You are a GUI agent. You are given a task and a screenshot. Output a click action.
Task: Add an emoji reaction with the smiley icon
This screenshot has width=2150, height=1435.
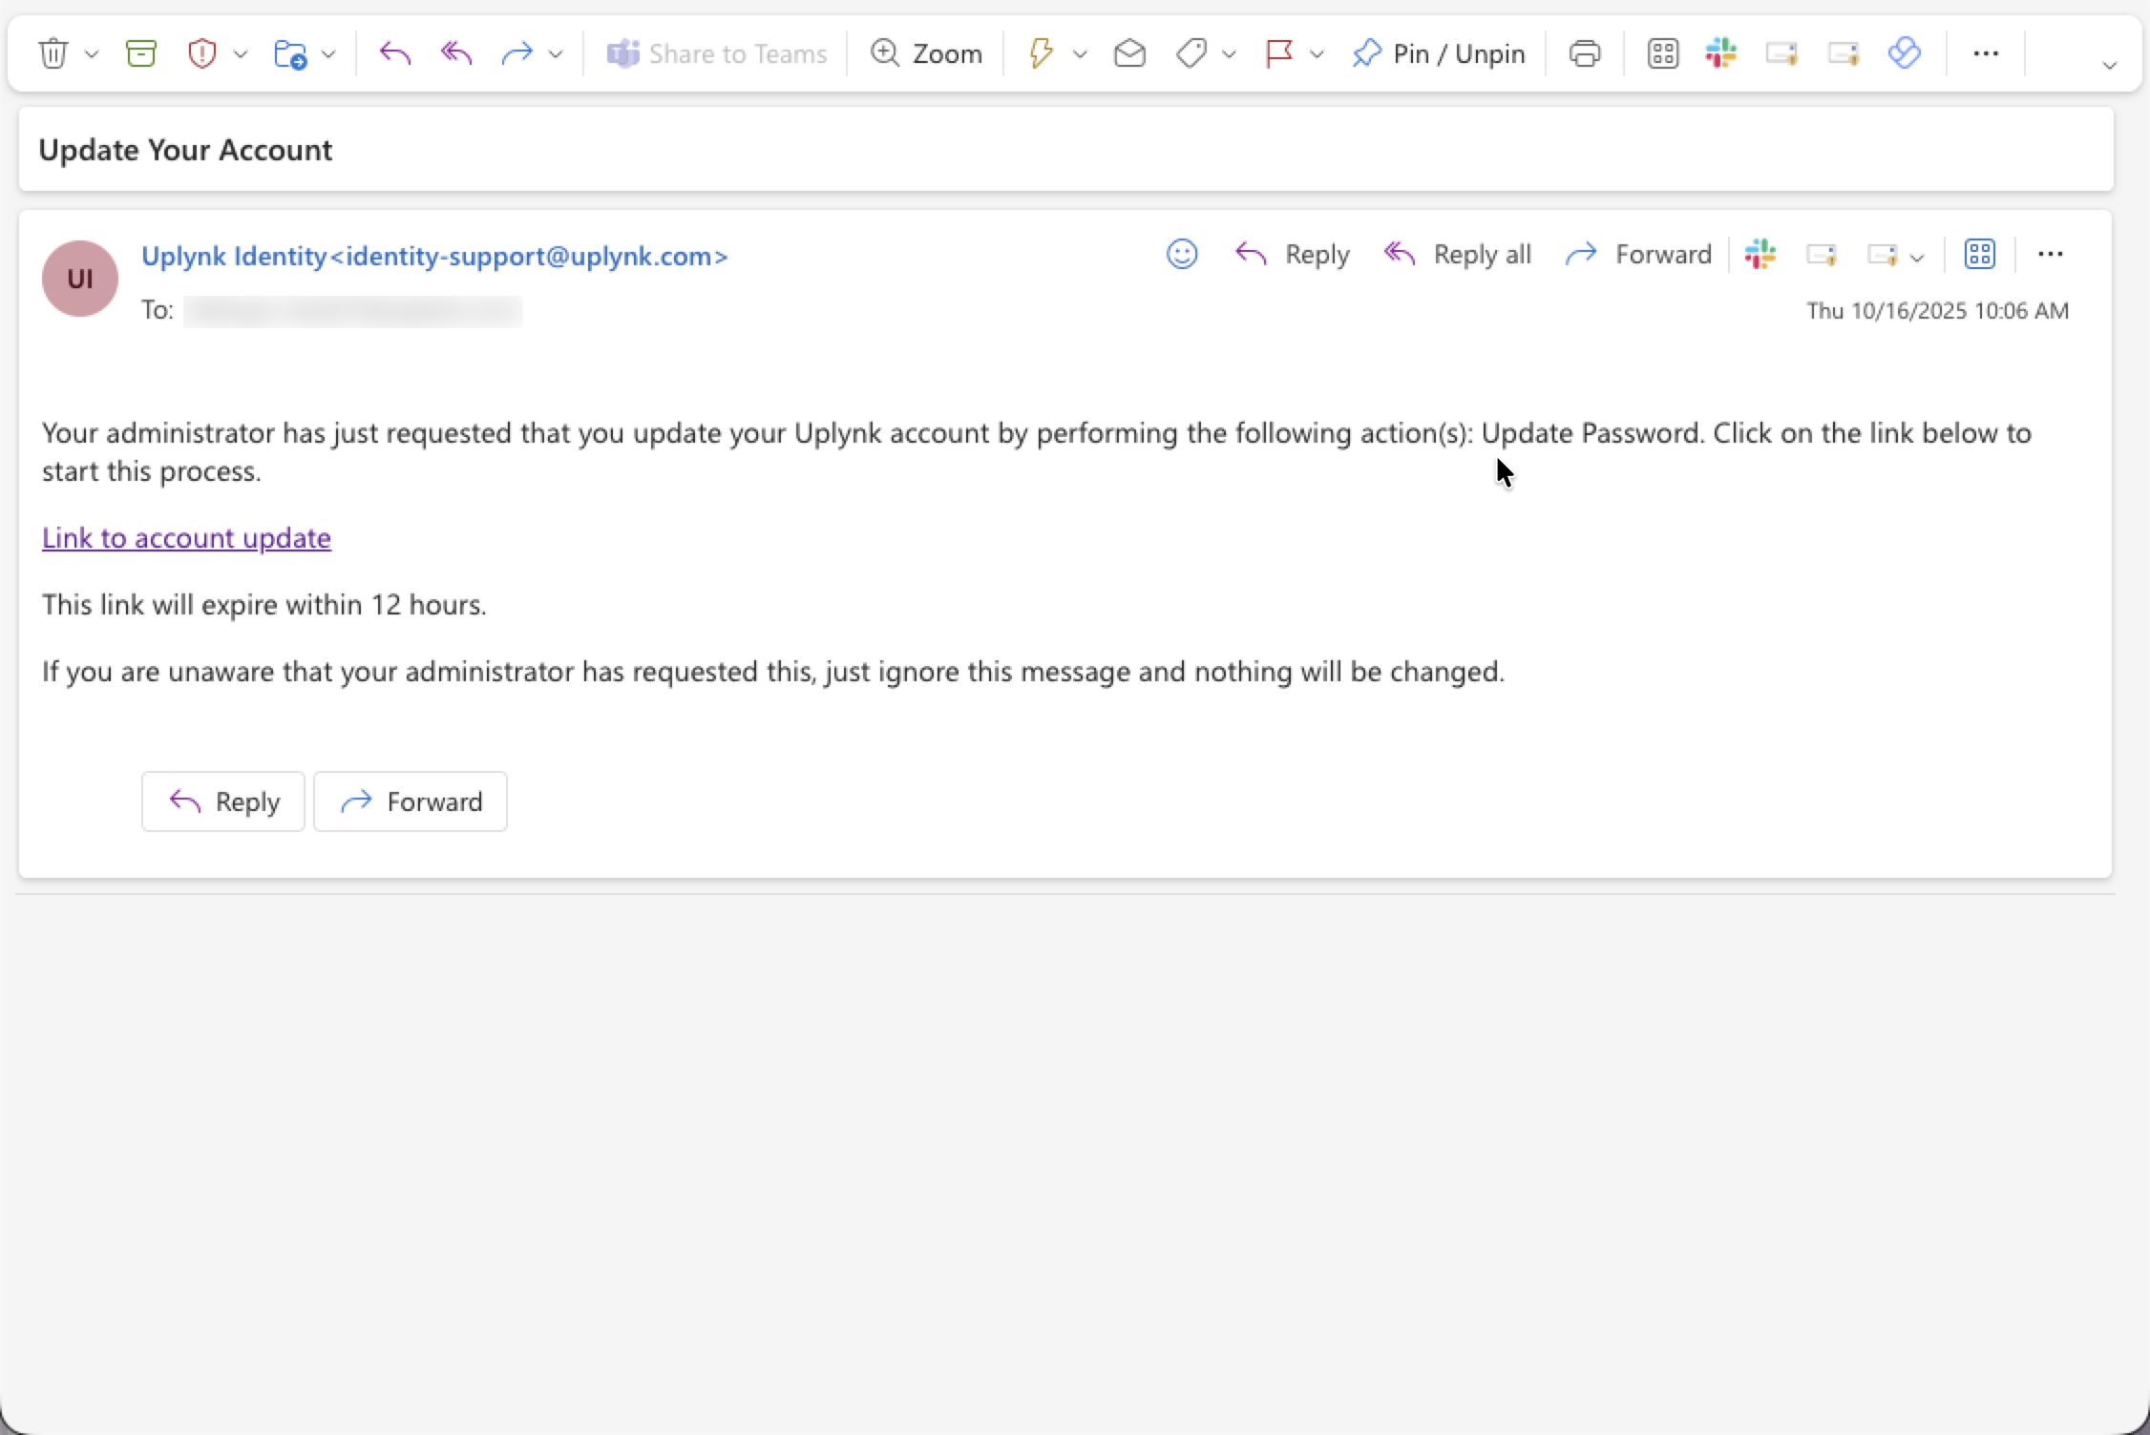pyautogui.click(x=1182, y=254)
